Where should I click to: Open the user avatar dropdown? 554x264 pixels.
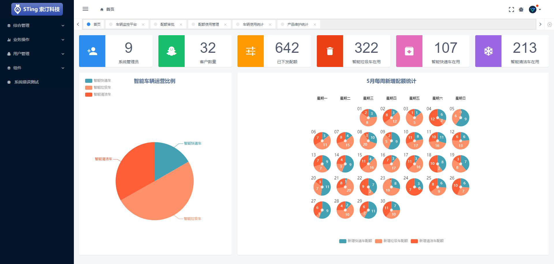point(535,10)
